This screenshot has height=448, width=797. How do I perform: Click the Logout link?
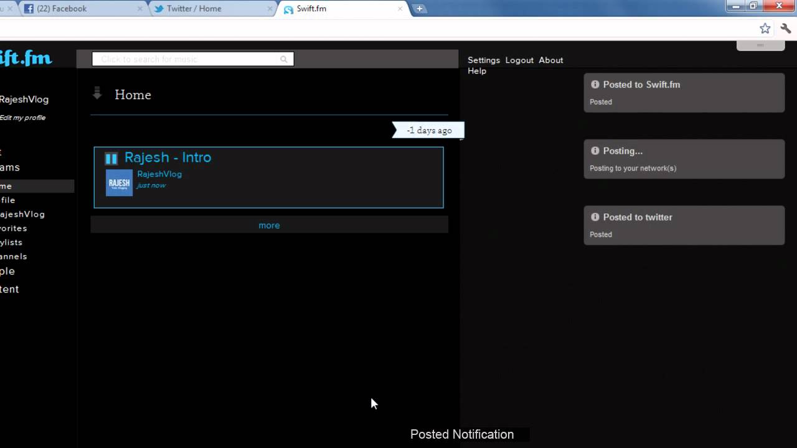point(519,60)
